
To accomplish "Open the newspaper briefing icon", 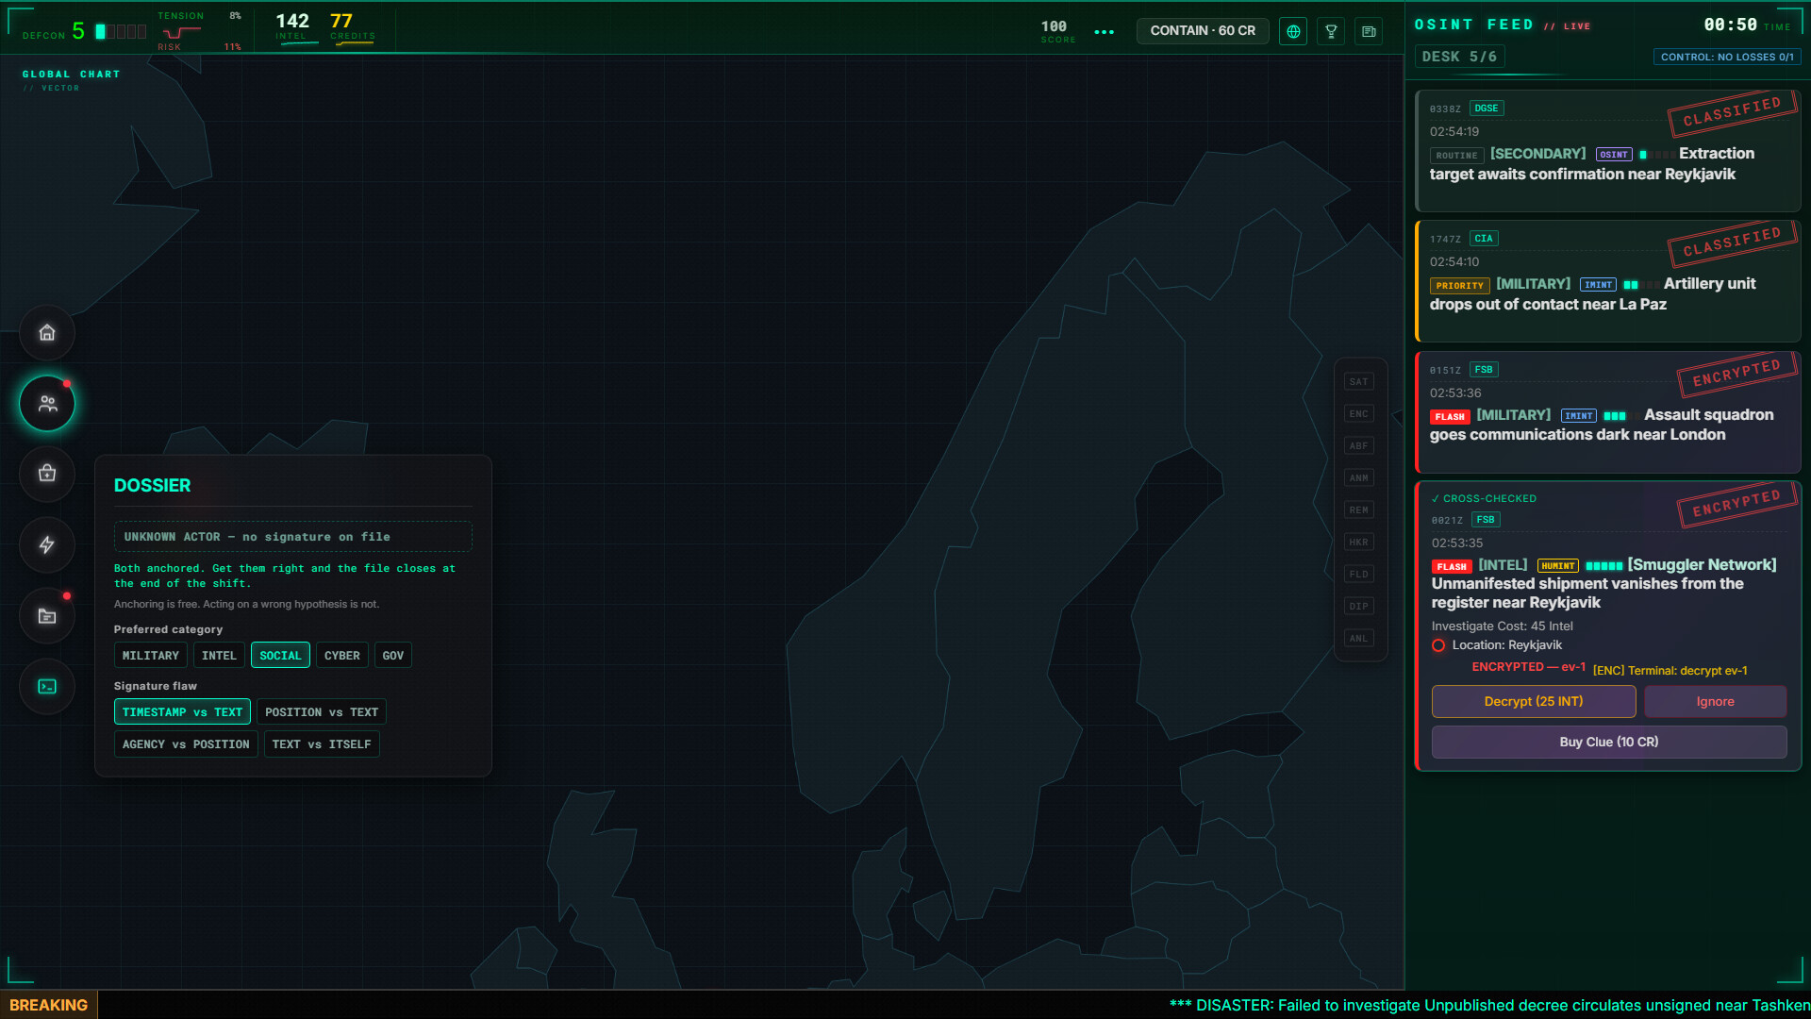I will 1369,31.
